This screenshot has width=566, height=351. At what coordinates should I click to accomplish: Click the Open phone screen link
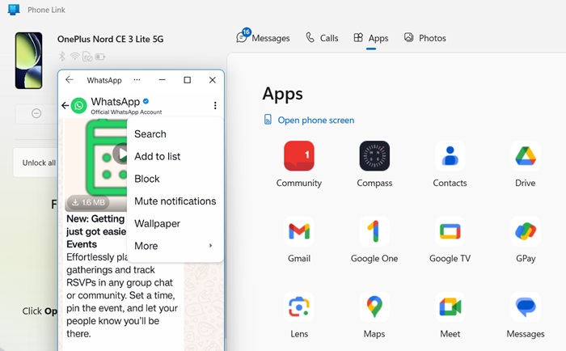[x=310, y=120]
